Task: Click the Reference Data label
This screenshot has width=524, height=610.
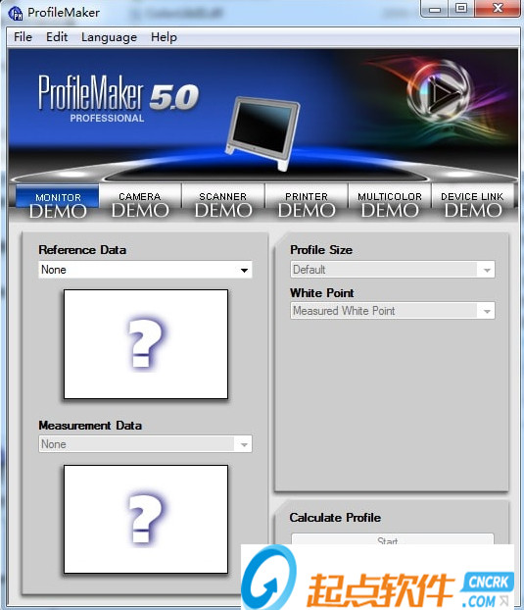Action: (x=82, y=250)
